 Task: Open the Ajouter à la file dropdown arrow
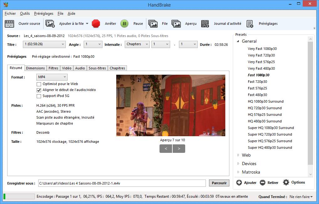(87, 24)
